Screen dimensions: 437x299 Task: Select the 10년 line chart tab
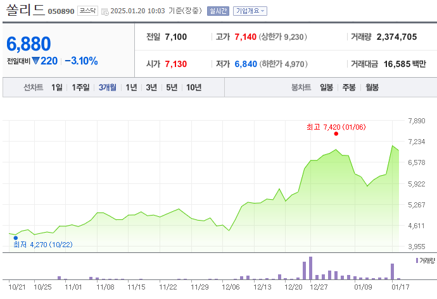click(x=194, y=87)
